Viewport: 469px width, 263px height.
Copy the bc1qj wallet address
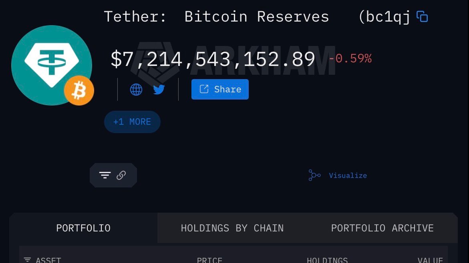tap(422, 17)
